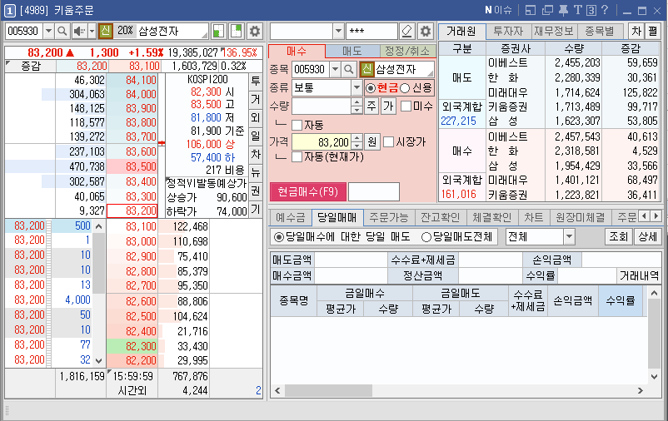Click the split-pane layout icon in title bar
Image resolution: width=668 pixels, height=421 pixels.
click(x=531, y=10)
